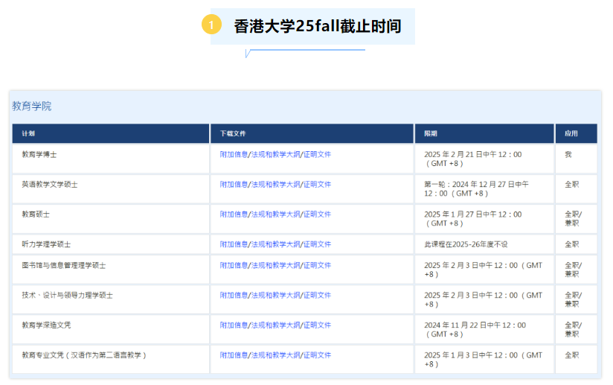Click the 计划 column header
Image resolution: width=613 pixels, height=385 pixels.
pyautogui.click(x=29, y=134)
